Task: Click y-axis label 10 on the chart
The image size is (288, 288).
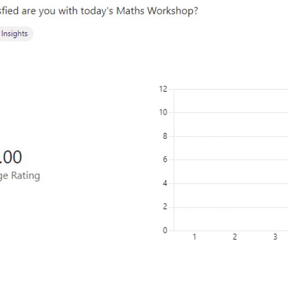Action: 163,112
